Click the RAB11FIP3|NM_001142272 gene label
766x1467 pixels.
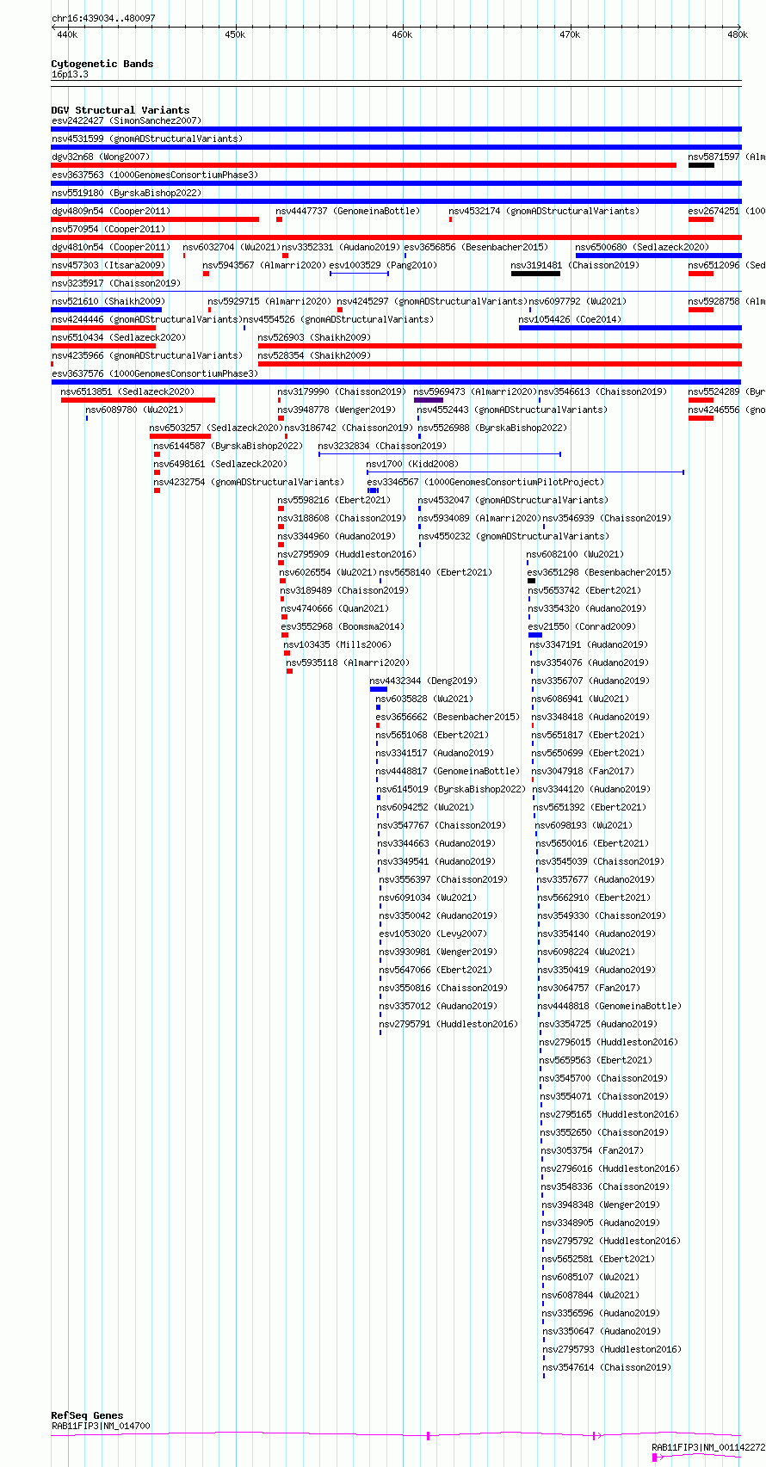point(708,1448)
